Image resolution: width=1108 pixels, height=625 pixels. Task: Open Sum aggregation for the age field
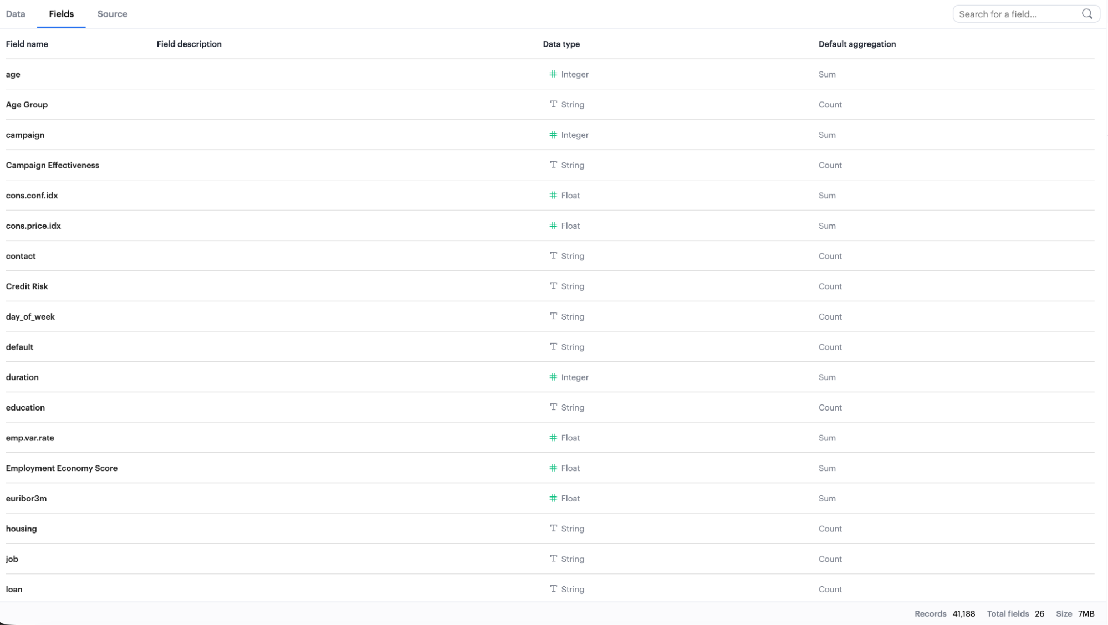826,74
